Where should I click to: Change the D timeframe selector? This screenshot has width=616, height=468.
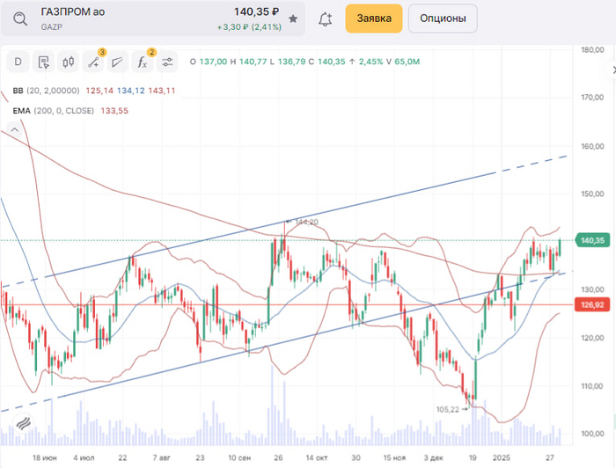(18, 62)
